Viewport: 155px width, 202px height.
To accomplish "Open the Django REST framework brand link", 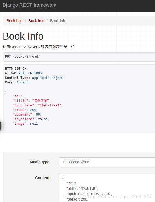I will [29, 5].
